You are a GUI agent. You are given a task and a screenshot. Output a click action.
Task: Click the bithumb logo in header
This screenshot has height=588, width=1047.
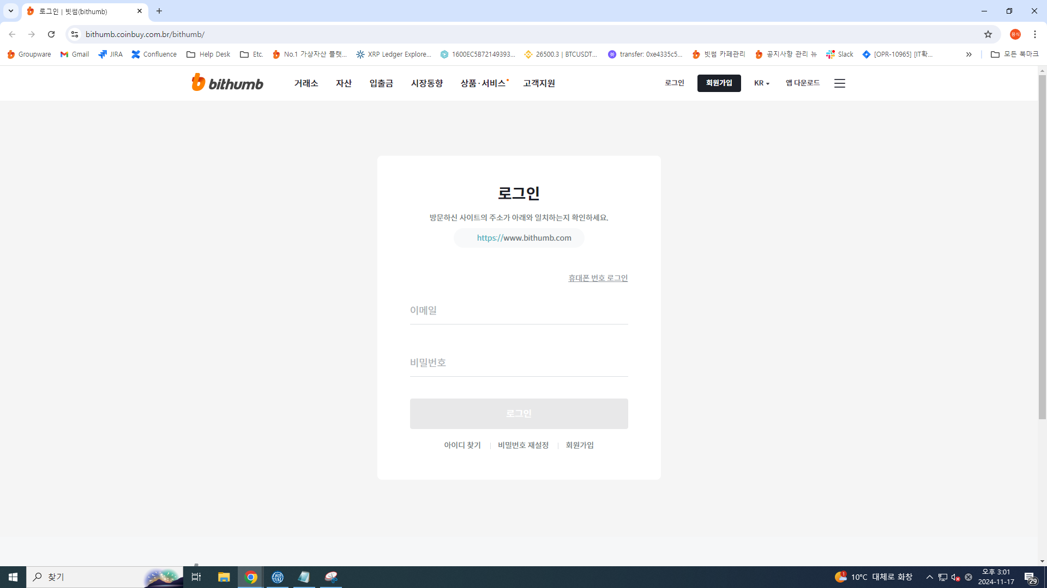click(x=227, y=83)
